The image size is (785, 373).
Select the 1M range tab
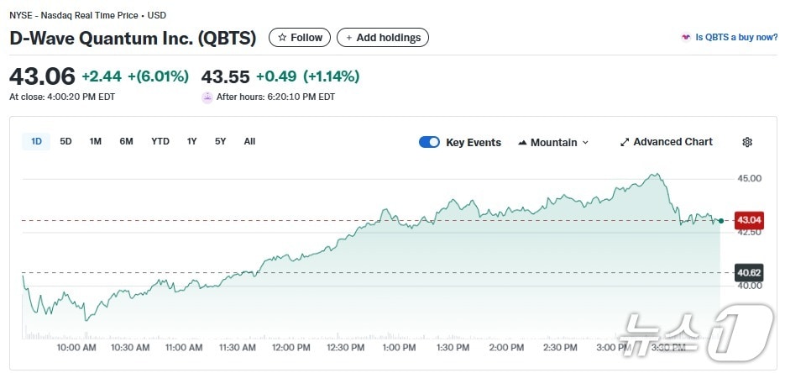pos(96,141)
